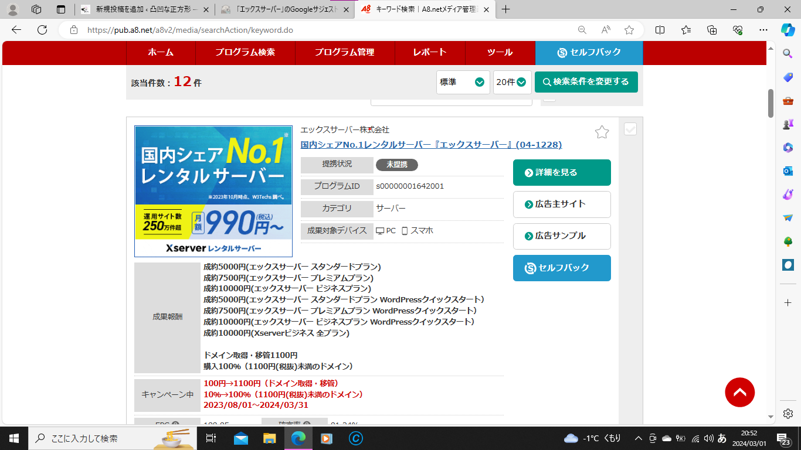This screenshot has height=450, width=801.
Task: Click the page vertical scrollbar thumb
Action: coord(771,104)
